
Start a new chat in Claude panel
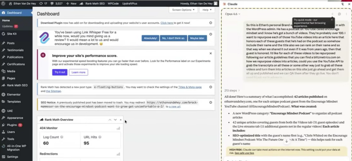[x=339, y=14]
